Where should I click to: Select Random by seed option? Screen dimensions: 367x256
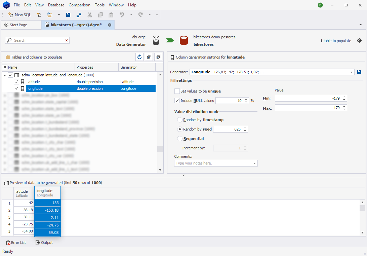[180, 129]
